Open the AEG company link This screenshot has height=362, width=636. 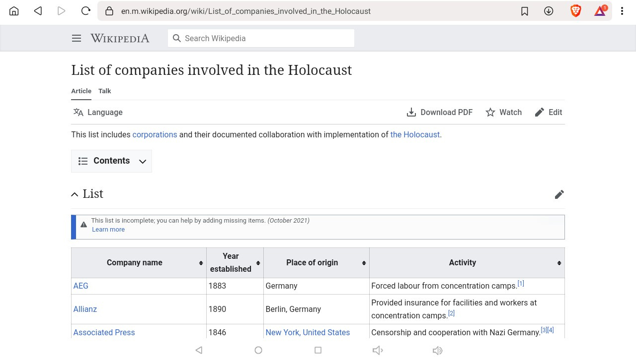[x=80, y=286]
